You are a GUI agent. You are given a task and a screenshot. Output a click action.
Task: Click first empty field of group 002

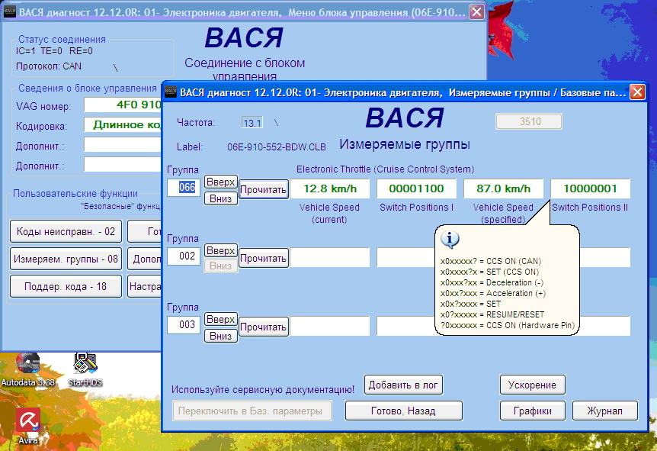(330, 257)
